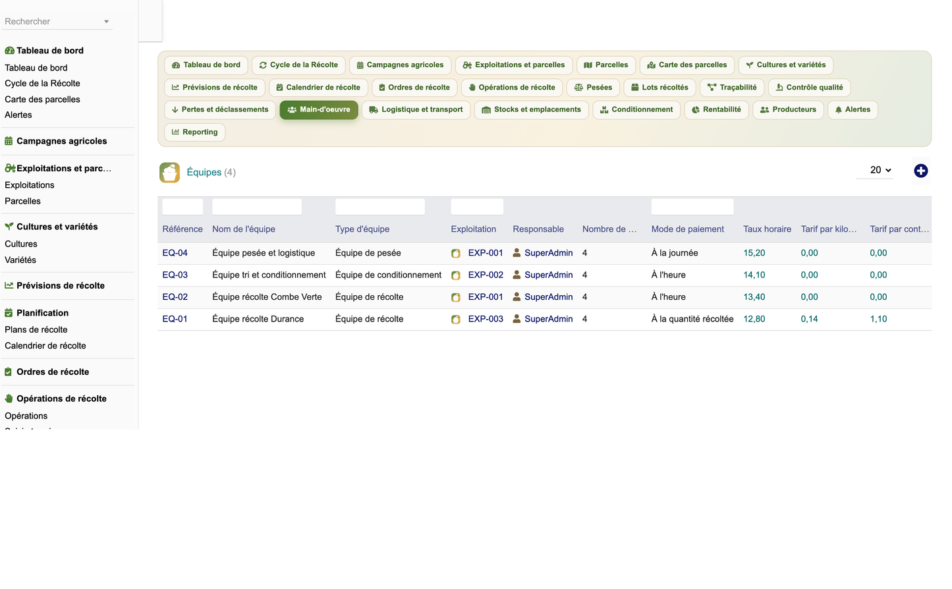Click user icon in EQ-02 row
This screenshot has height=589, width=952.
click(517, 297)
